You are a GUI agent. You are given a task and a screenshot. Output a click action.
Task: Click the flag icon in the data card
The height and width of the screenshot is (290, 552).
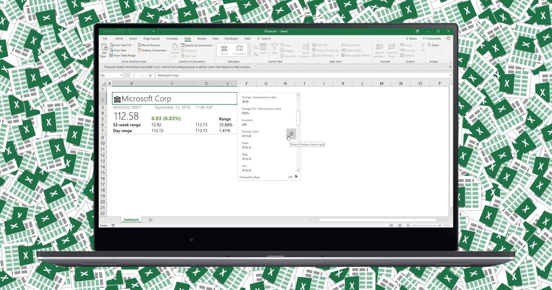tap(296, 177)
